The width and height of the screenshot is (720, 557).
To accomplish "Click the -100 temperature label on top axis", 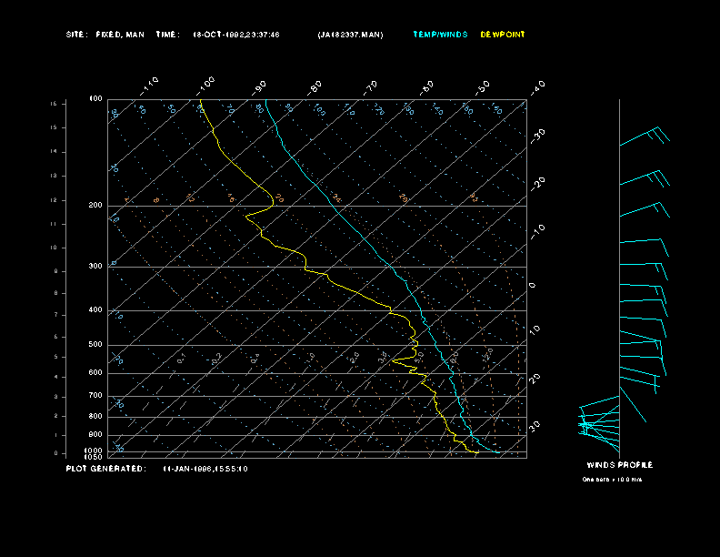I will pyautogui.click(x=205, y=85).
